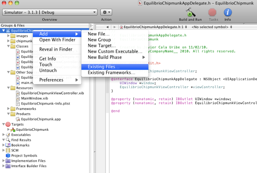Click the EquilibrioChipmunk.app product icon
This screenshot has width=257, height=173.
[x=18, y=119]
